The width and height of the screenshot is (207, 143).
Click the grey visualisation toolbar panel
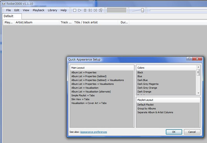[x=117, y=10]
